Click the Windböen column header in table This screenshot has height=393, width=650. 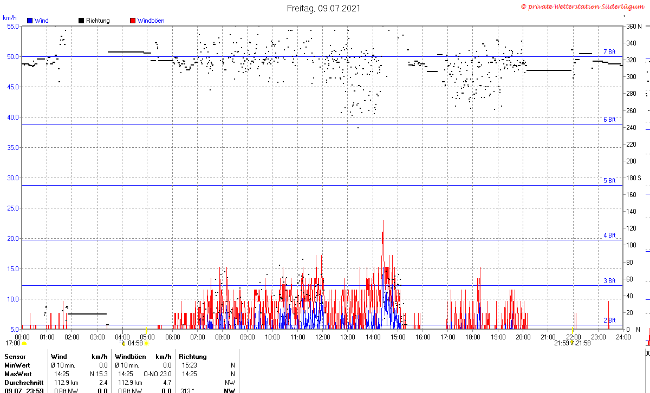coord(130,357)
